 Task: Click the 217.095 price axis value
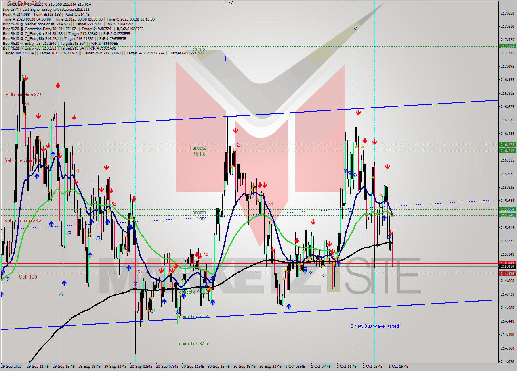507,66
